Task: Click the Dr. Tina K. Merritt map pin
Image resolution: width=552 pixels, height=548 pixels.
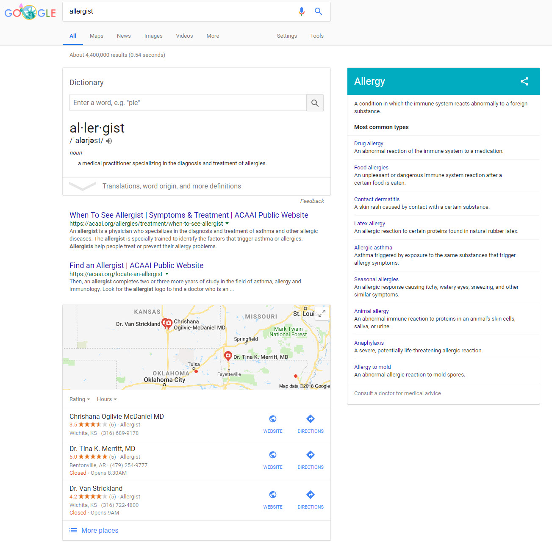Action: click(228, 356)
